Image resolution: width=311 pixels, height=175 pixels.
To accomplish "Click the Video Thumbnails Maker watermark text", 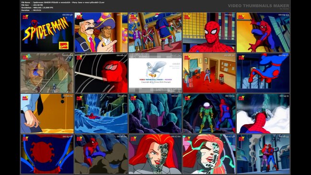I will (258, 6).
